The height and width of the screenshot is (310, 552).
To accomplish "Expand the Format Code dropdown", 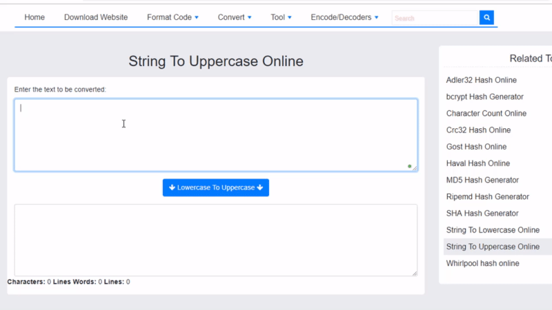I will click(172, 17).
